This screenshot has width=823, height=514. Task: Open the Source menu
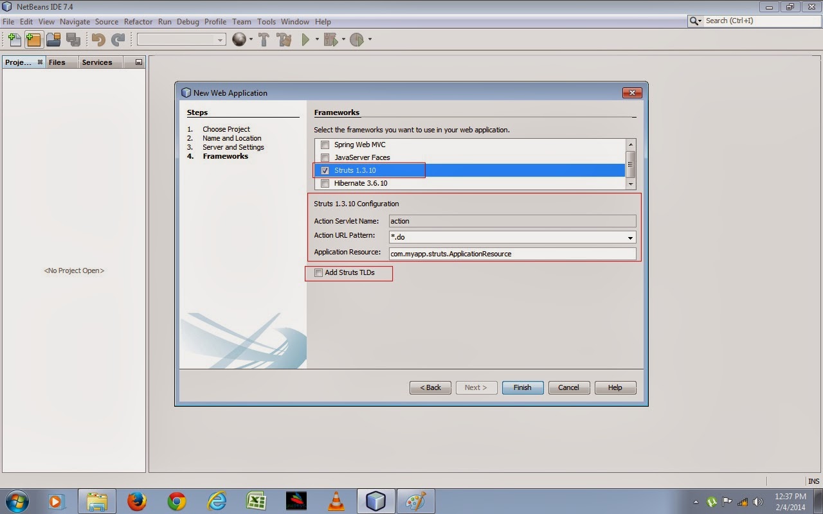(107, 21)
